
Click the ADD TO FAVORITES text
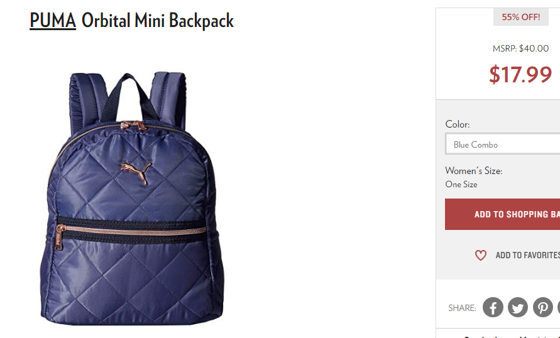pos(527,255)
